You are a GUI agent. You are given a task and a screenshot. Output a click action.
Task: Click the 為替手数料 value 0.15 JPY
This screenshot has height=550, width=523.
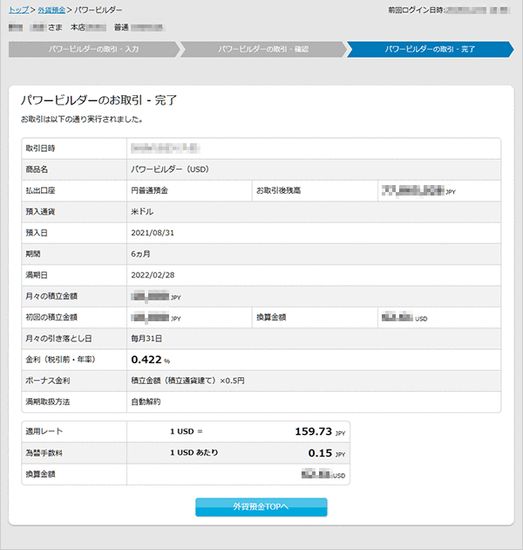click(x=326, y=453)
